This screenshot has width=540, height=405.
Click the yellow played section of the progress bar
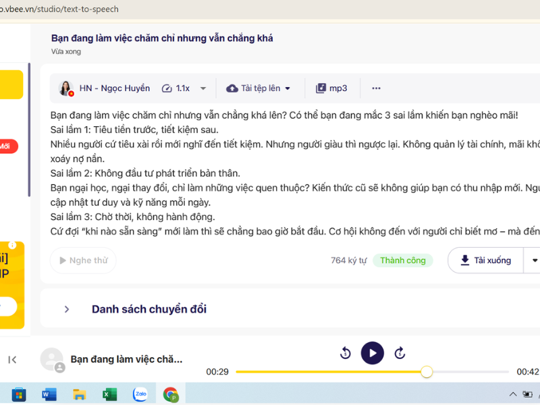(328, 372)
